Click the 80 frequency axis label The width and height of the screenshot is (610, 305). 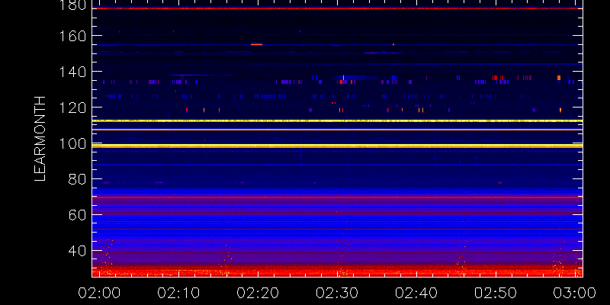(77, 179)
